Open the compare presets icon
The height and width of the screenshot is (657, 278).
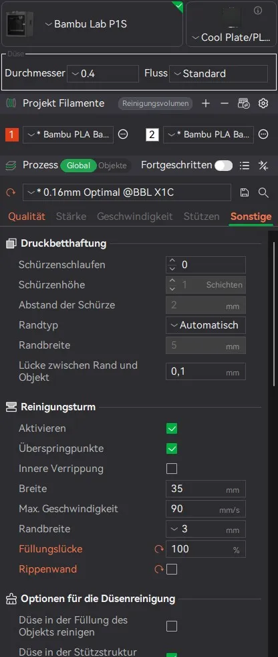263,166
